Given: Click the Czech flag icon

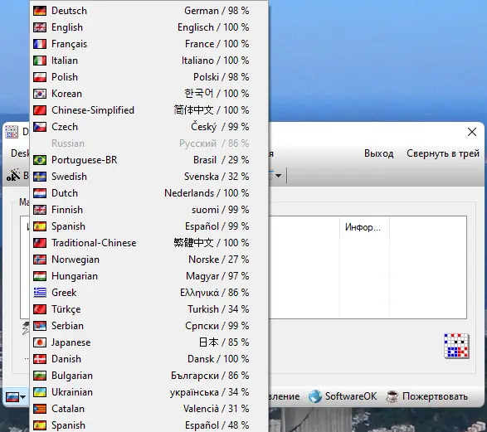Looking at the screenshot, I should click(40, 127).
